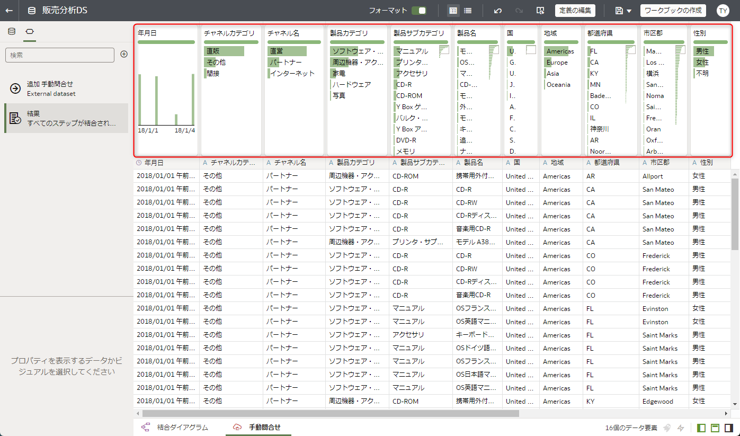Click the 検索 search field
The width and height of the screenshot is (740, 436).
[60, 55]
